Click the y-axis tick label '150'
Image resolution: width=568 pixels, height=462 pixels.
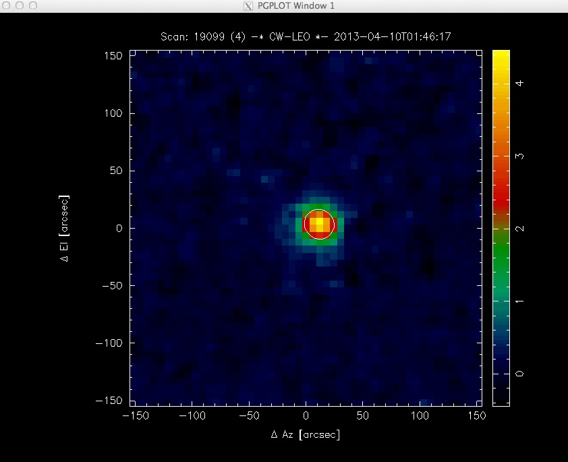click(x=113, y=56)
